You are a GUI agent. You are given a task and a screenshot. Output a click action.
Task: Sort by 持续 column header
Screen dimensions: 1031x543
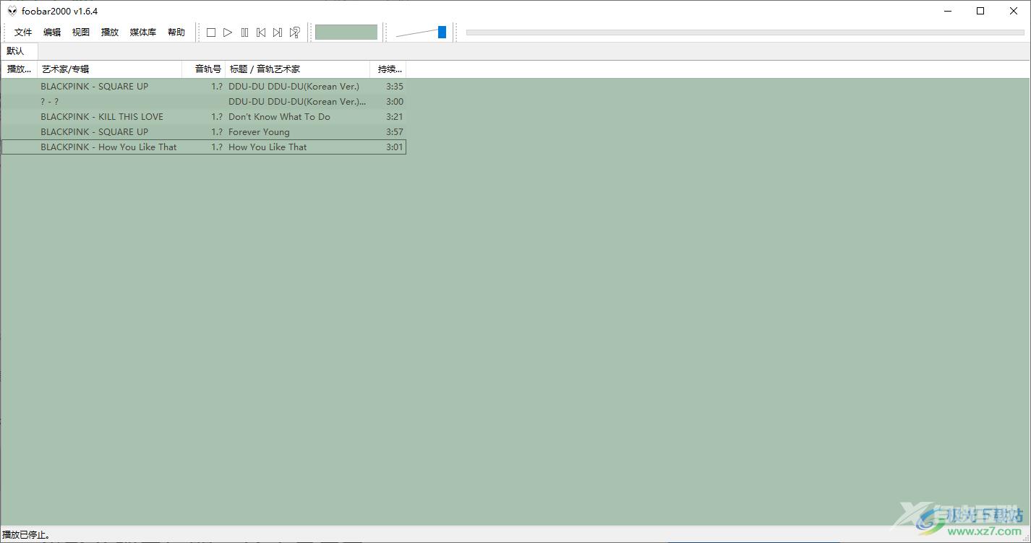click(388, 69)
